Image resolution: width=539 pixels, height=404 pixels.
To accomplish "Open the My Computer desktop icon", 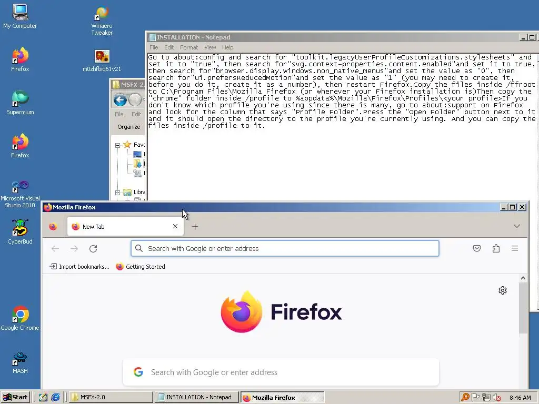I will click(x=20, y=16).
